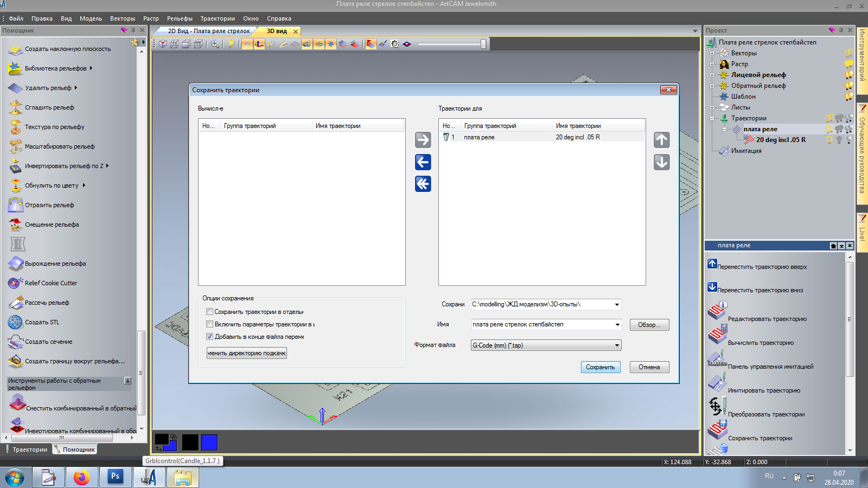Toggle visibility bulb for Лицевой рельеф
This screenshot has width=868, height=488.
tap(849, 75)
